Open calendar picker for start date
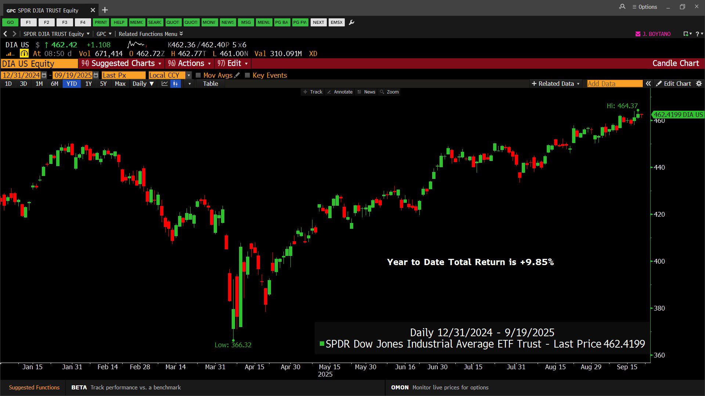The image size is (705, 396). tap(44, 75)
